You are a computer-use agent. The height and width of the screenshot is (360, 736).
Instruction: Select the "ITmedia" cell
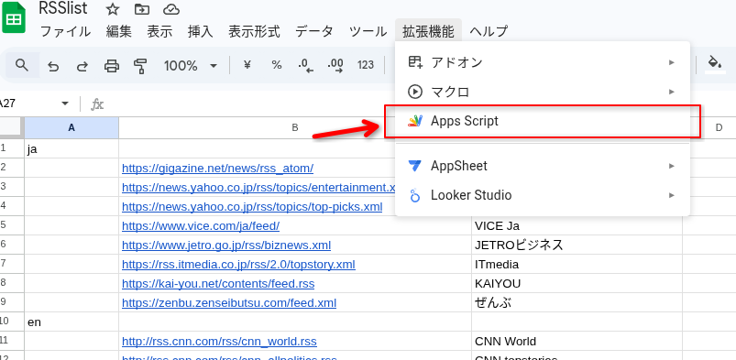click(x=577, y=264)
